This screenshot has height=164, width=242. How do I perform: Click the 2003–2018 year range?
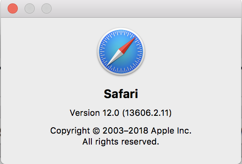[x=125, y=131]
